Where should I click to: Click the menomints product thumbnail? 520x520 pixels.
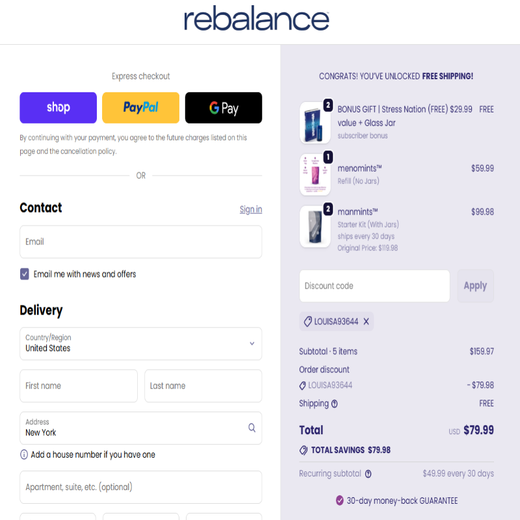(315, 175)
